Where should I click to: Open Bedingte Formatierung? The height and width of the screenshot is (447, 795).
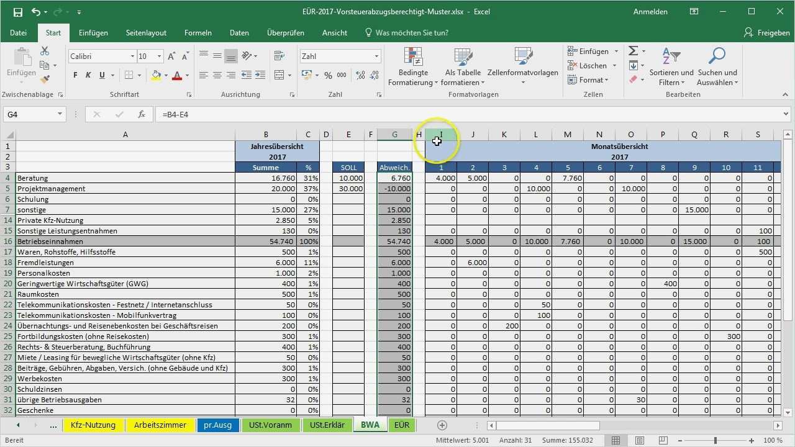pyautogui.click(x=413, y=66)
